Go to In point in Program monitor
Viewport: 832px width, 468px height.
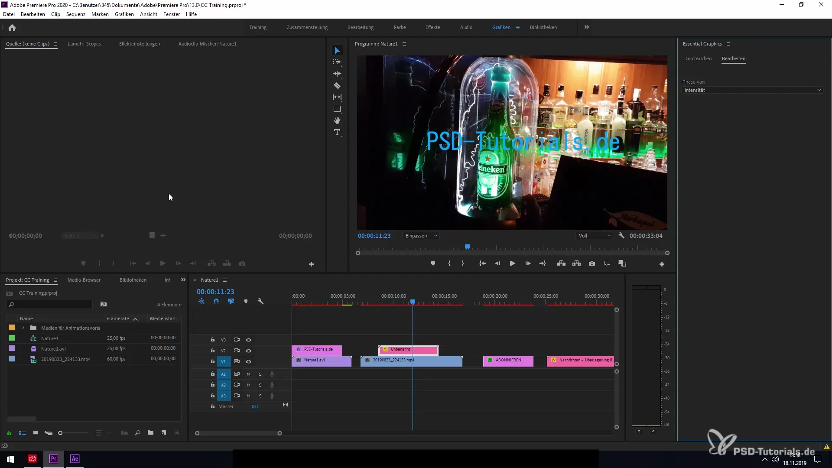tap(482, 263)
